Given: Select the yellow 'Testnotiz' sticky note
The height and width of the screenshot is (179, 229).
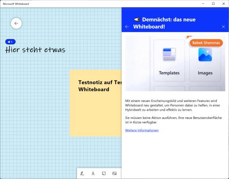Looking at the screenshot, I should tap(96, 103).
